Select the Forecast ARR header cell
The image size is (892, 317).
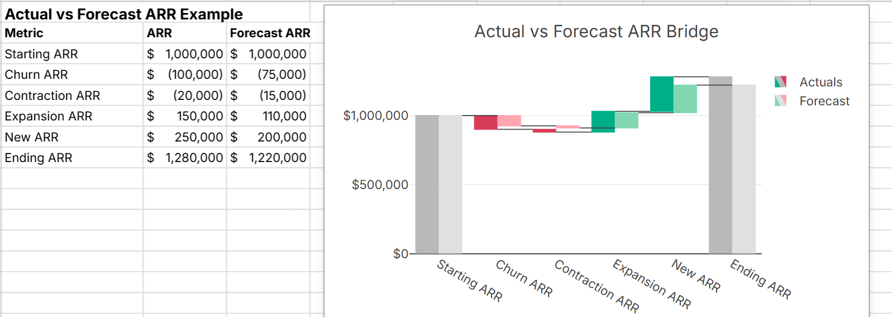pyautogui.click(x=269, y=33)
